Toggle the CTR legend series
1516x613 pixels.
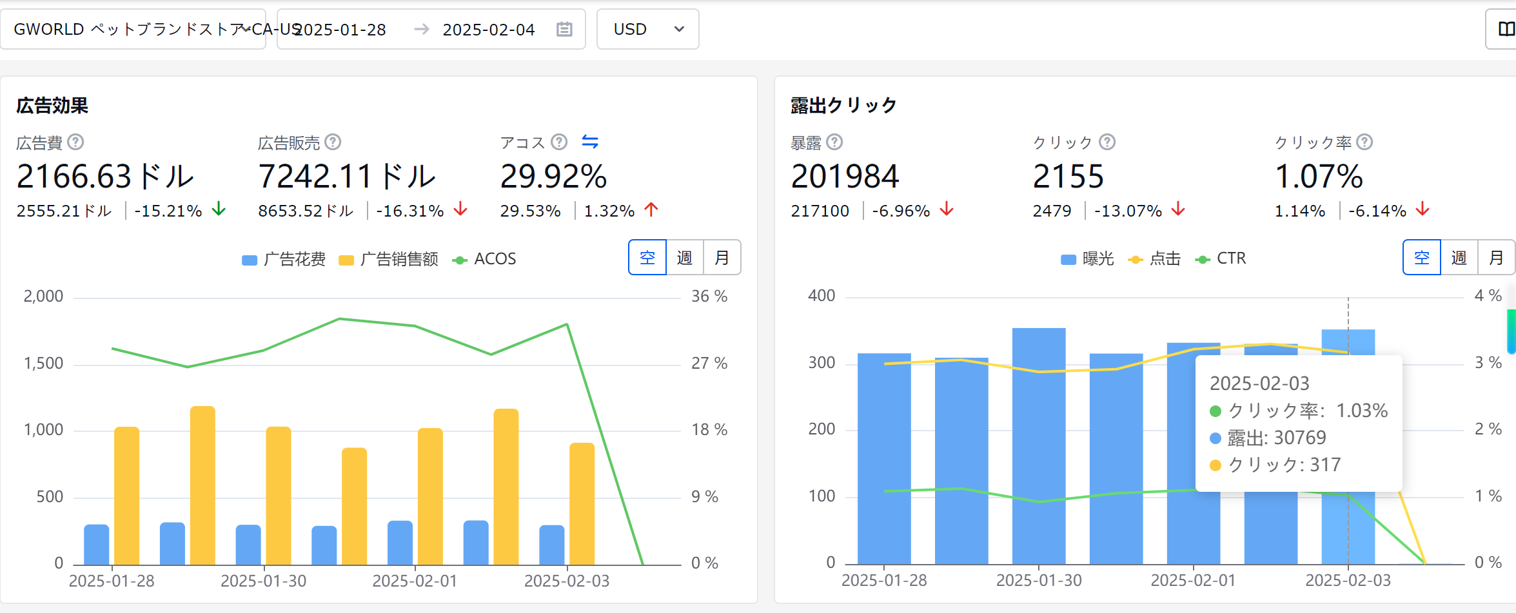point(1220,258)
